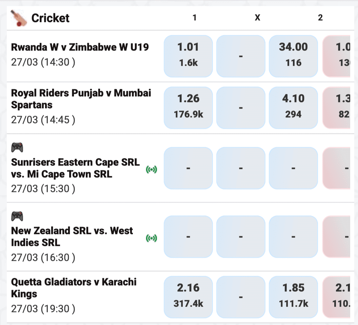
Task: Click the X column header
Action: (257, 18)
